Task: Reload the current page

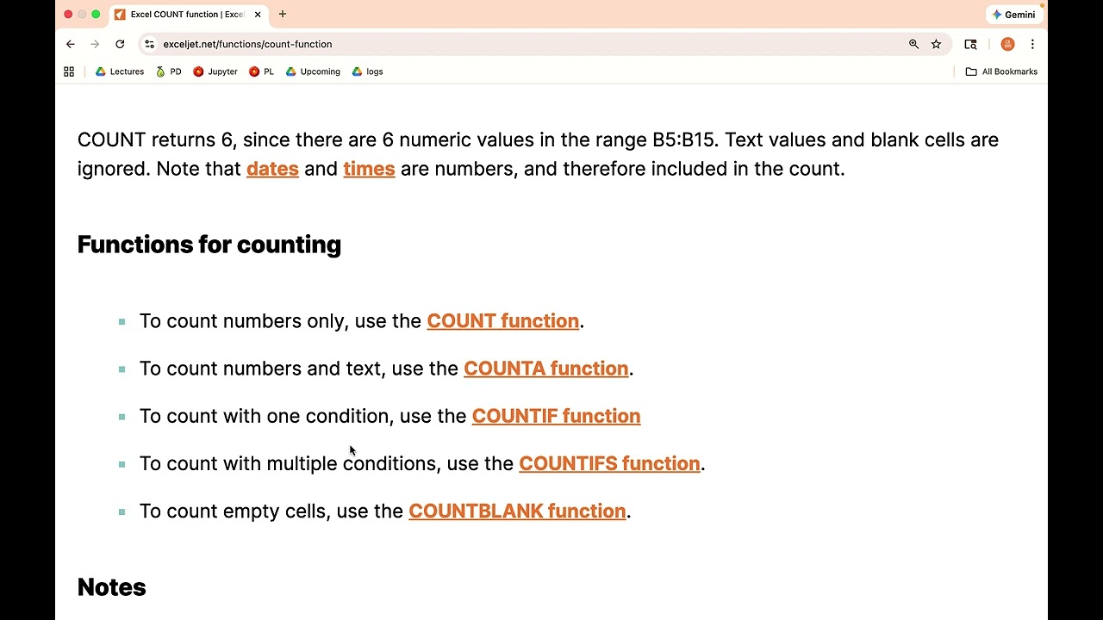Action: [x=120, y=44]
